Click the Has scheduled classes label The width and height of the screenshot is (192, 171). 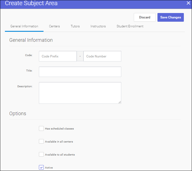(x=59, y=129)
